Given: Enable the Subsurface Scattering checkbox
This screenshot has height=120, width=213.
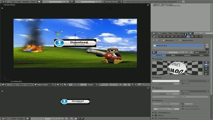Looking at the screenshot, I should 156,118.
